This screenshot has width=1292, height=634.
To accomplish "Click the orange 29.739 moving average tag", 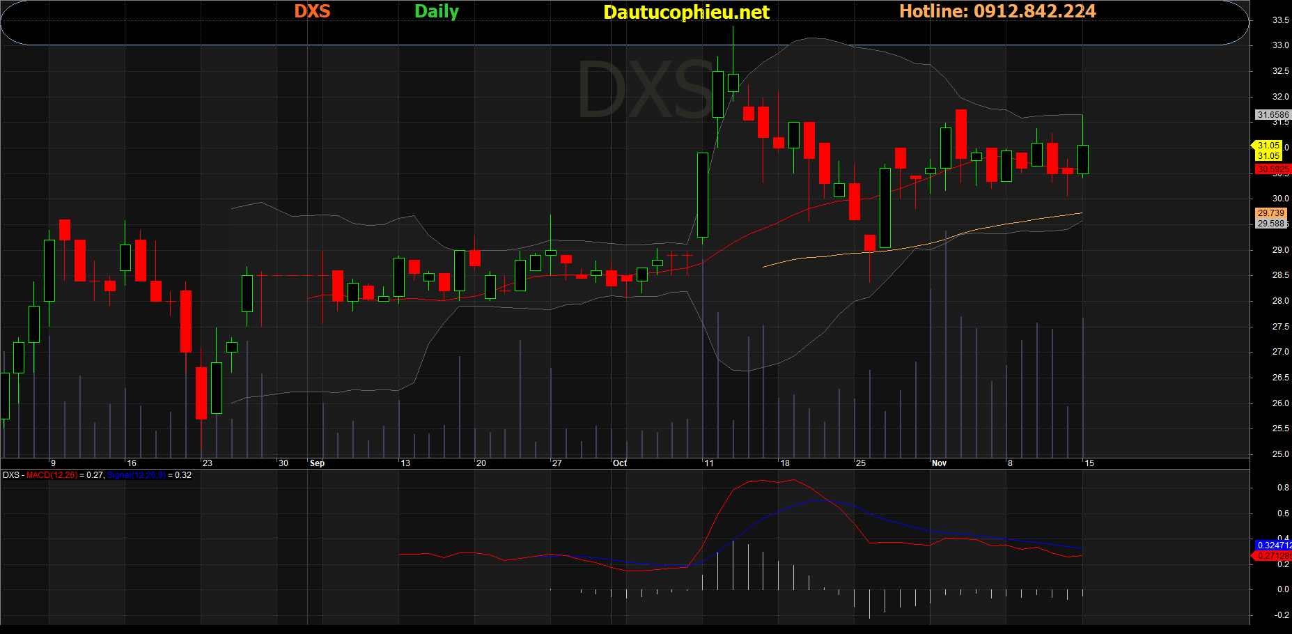I will [1271, 213].
